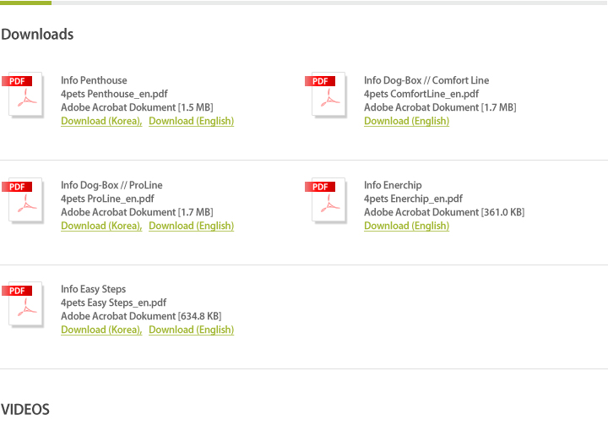The image size is (608, 442).
Task: Download the Korea version of Easy Steps
Action: [101, 330]
